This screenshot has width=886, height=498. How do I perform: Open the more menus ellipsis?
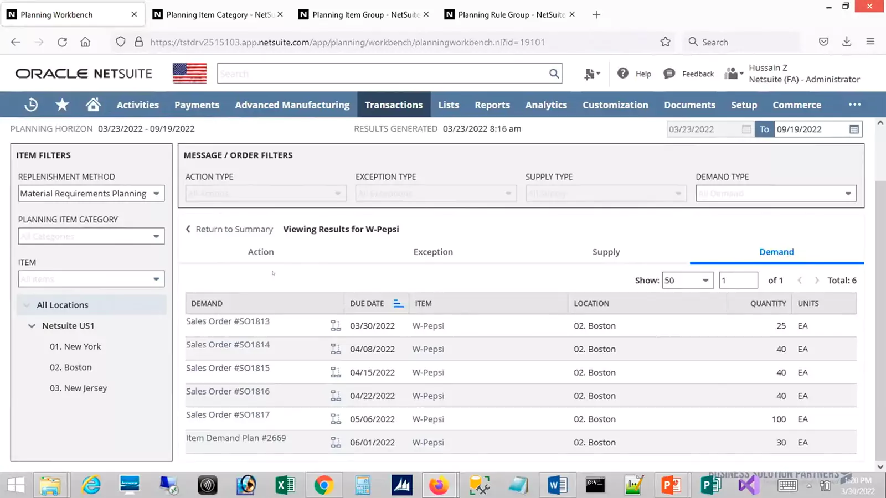click(855, 105)
